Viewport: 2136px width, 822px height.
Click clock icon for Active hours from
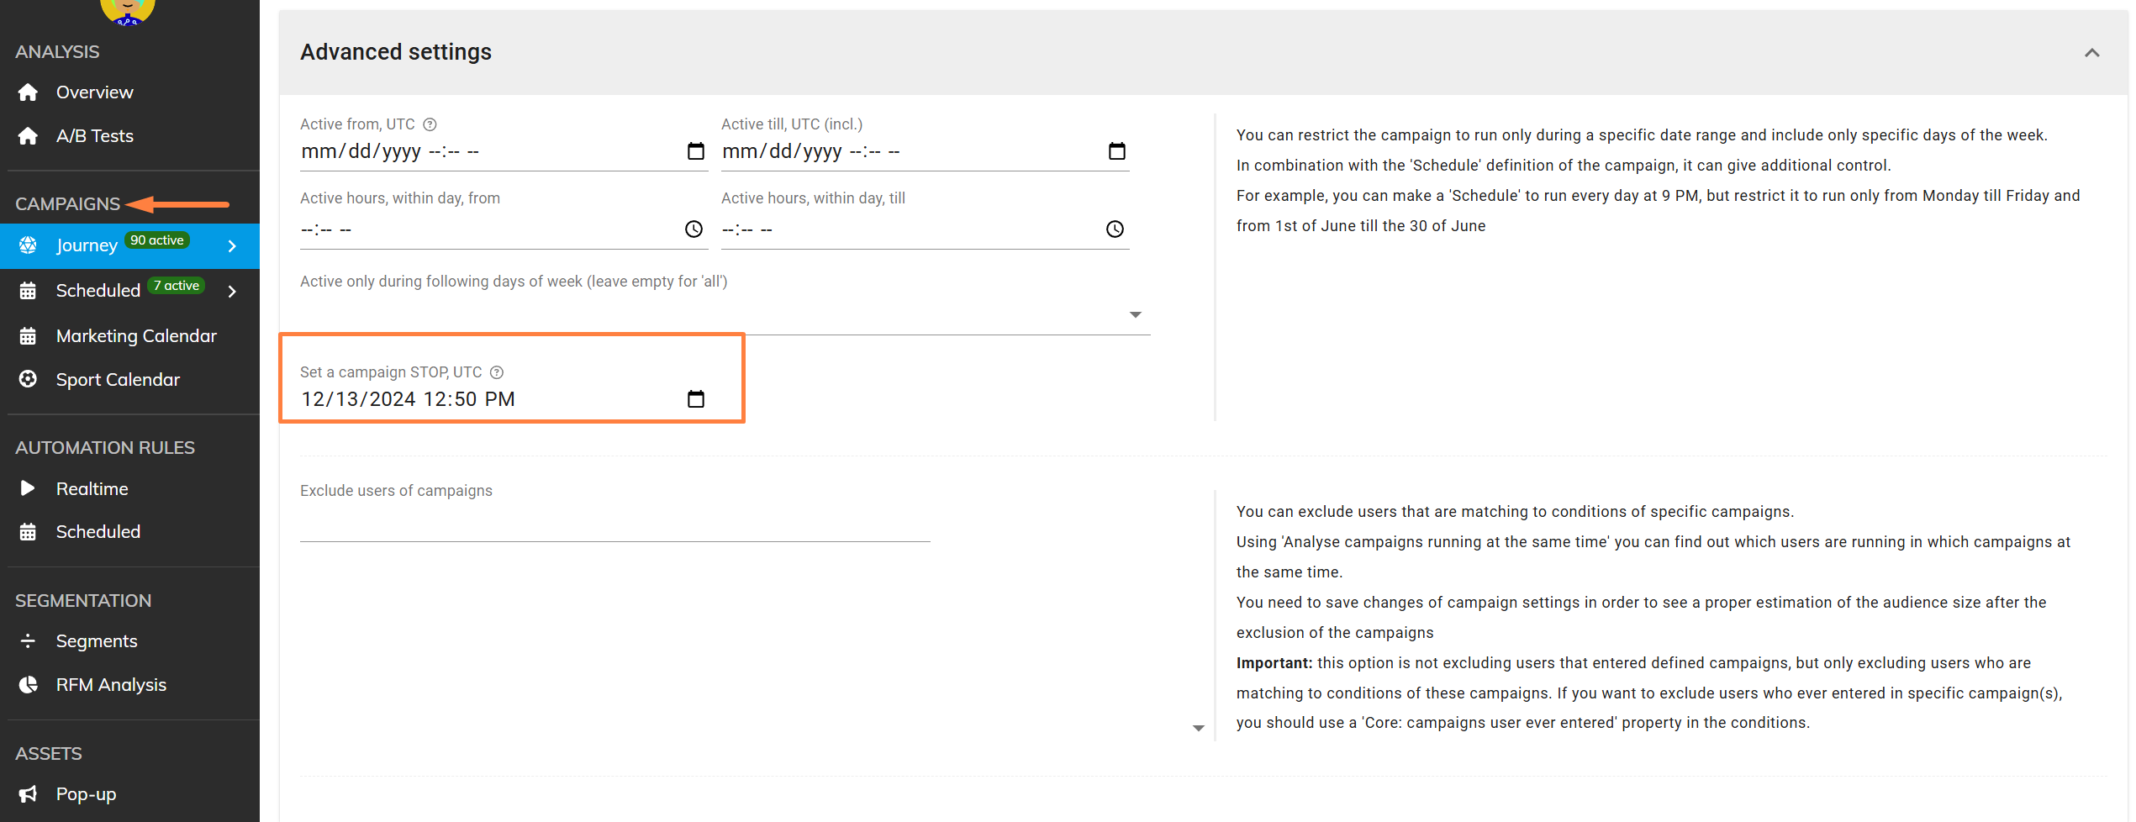coord(694,229)
